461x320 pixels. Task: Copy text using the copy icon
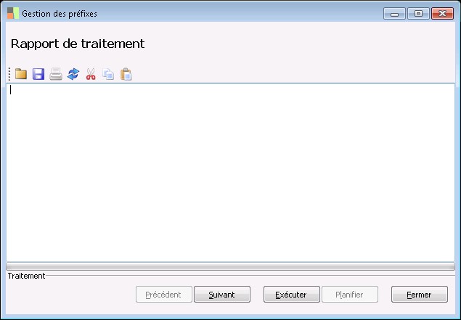108,74
